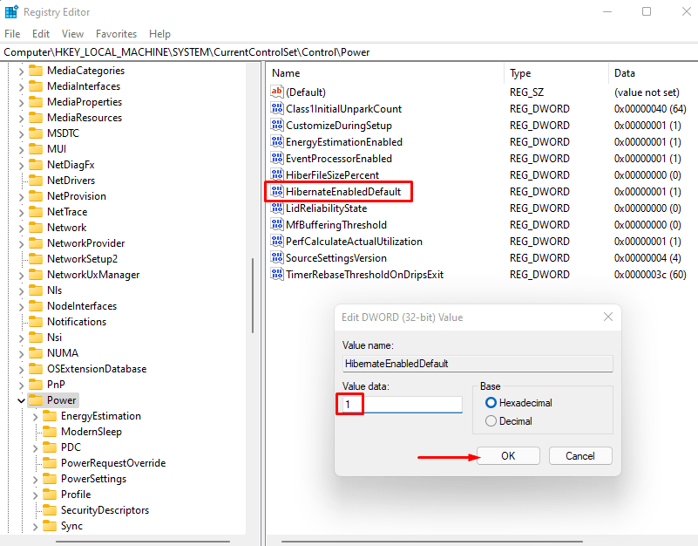Click the Network folder icon
This screenshot has width=698, height=546.
tap(36, 228)
